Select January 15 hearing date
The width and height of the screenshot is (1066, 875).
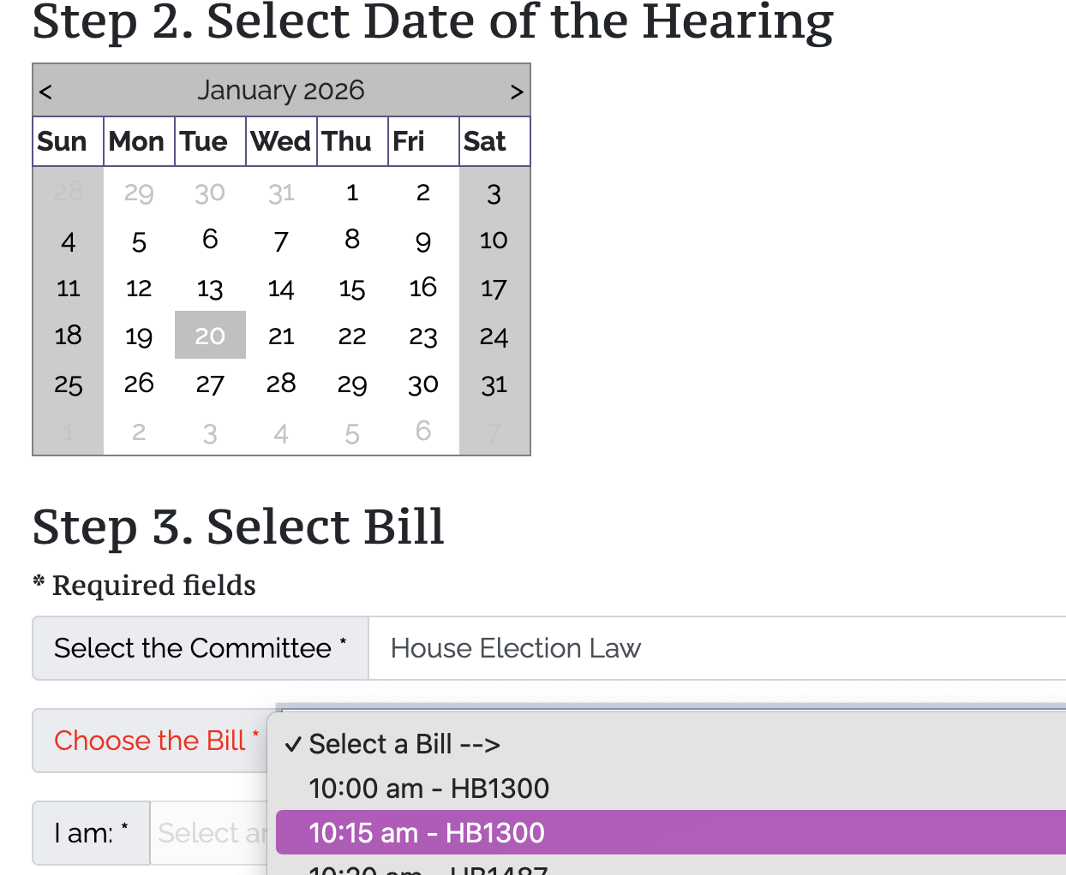(352, 288)
